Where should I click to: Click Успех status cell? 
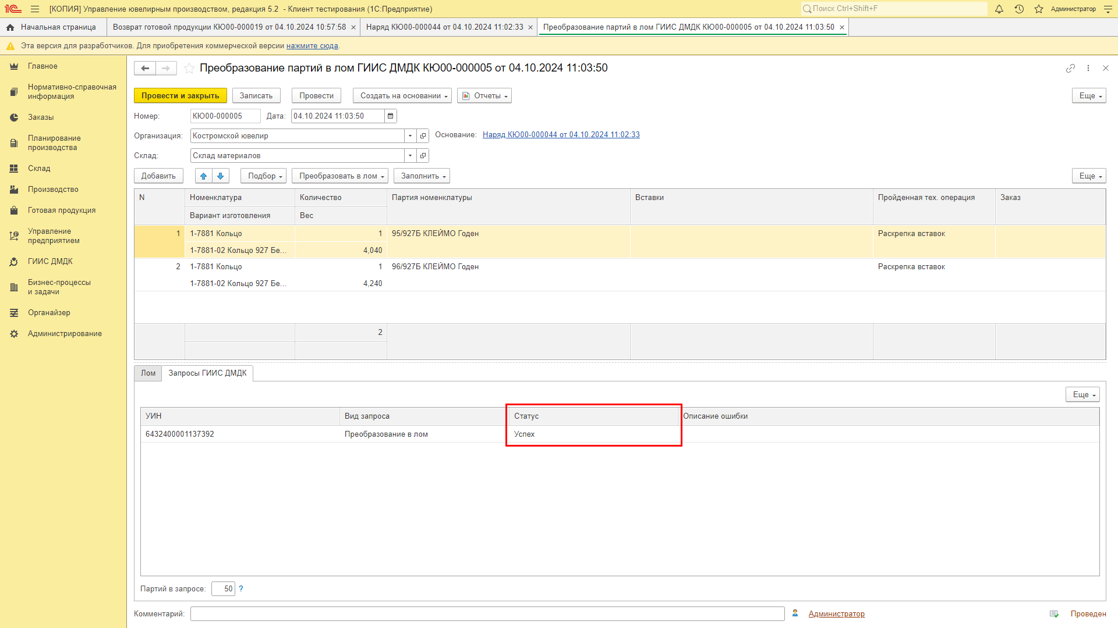coord(594,434)
